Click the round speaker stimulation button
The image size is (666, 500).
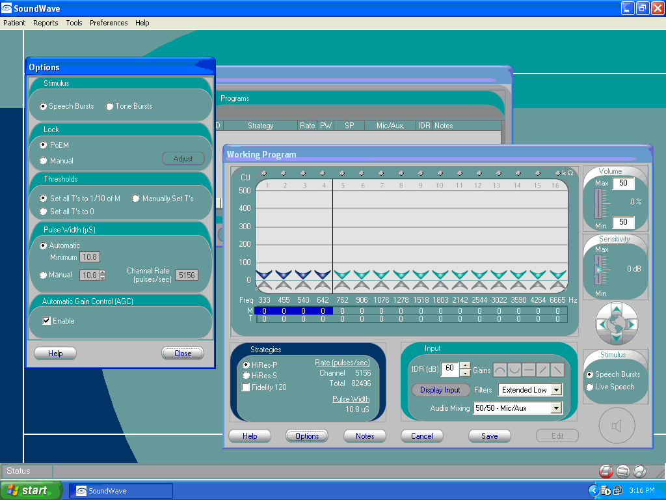click(x=617, y=426)
